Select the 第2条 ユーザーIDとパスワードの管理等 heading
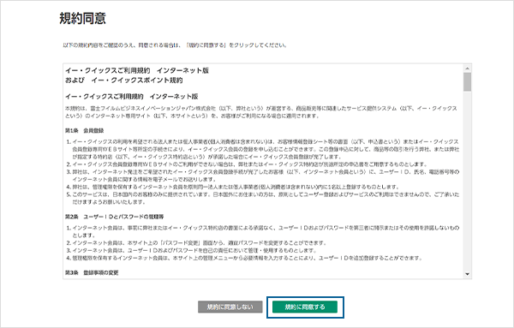Screen dimensions: 514x328 [x=115, y=217]
